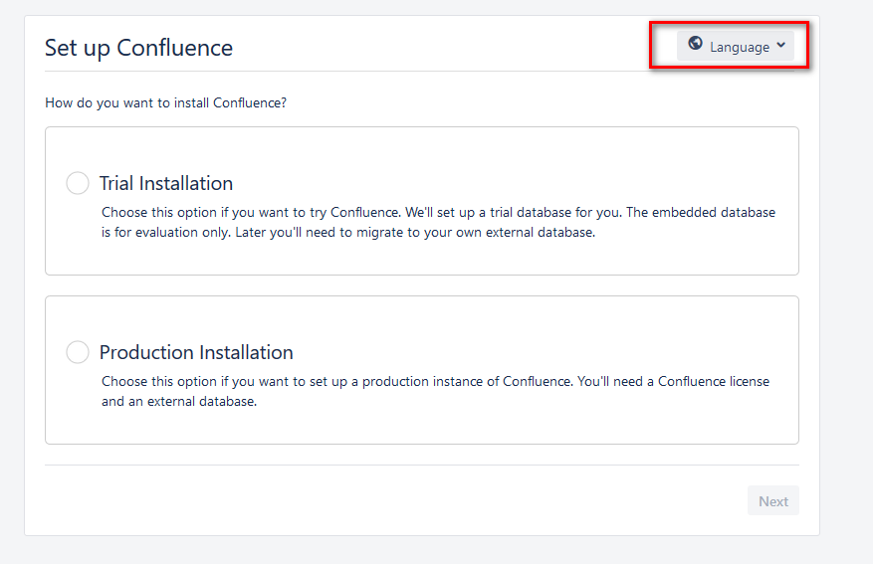Open the Language dropdown menu
Image resolution: width=873 pixels, height=564 pixels.
click(735, 46)
